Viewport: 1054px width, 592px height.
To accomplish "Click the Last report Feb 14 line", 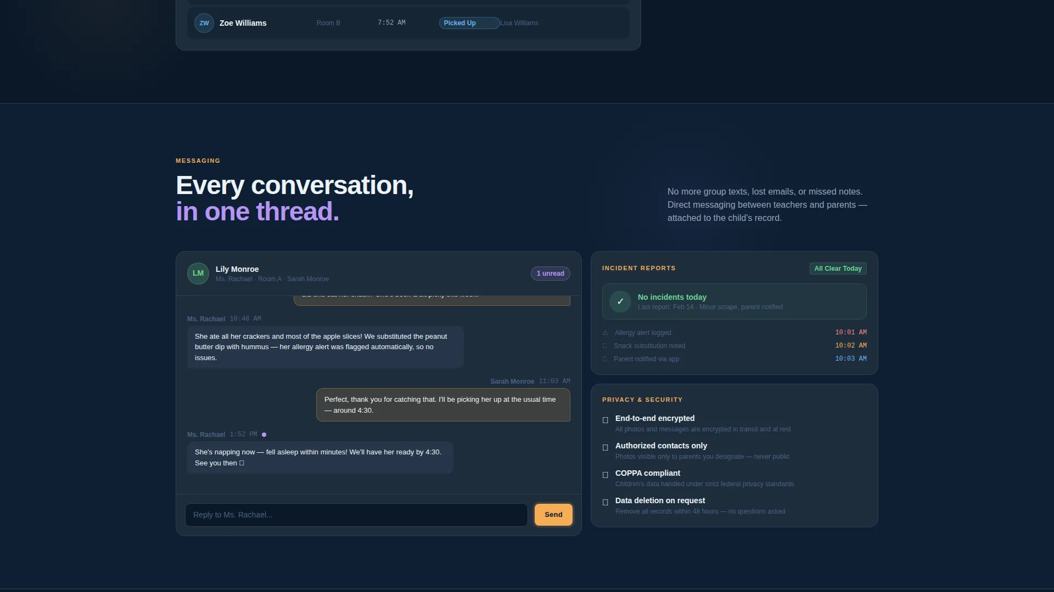I will pos(710,307).
